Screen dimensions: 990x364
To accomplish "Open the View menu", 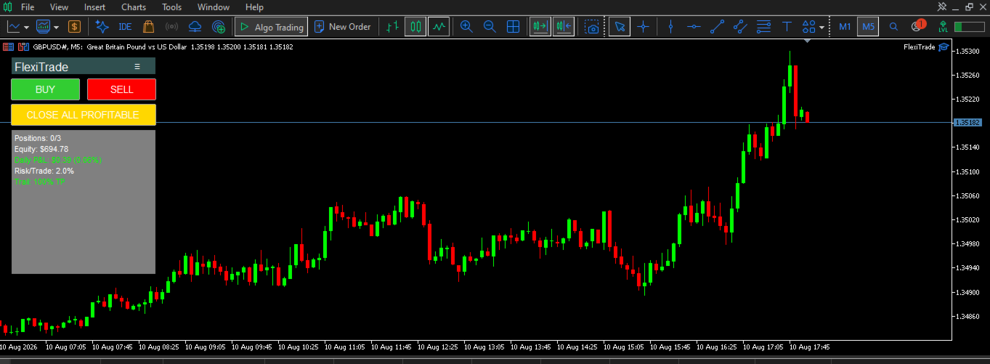I will [59, 7].
